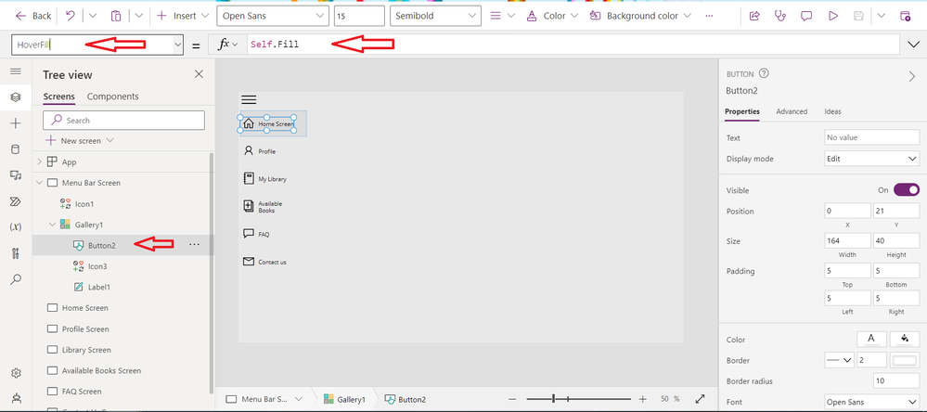This screenshot has width=927, height=412.
Task: Click the Save icon
Action: click(x=859, y=16)
